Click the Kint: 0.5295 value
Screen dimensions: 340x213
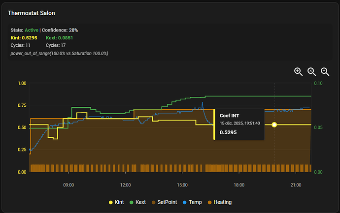click(x=24, y=37)
